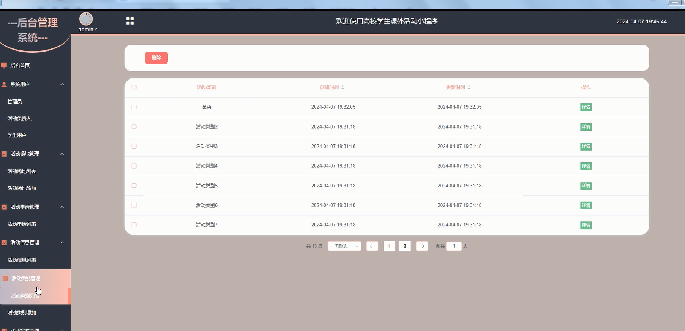
Task: Open the grid menu icon in header
Action: pos(130,21)
